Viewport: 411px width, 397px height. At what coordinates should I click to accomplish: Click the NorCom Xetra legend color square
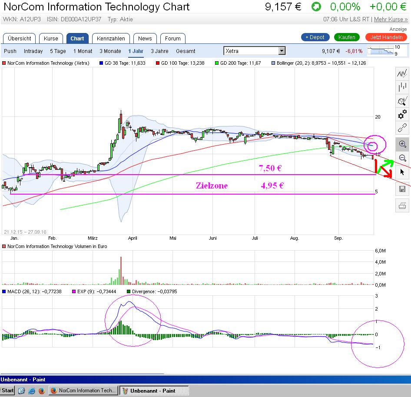pos(4,63)
